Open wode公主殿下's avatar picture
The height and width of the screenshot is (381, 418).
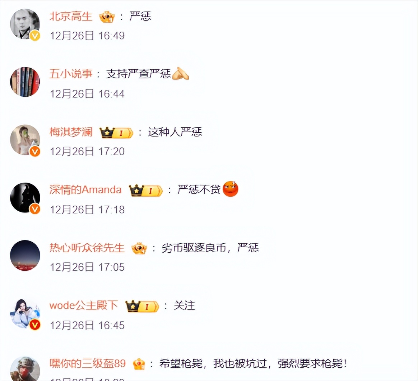[x=25, y=313]
